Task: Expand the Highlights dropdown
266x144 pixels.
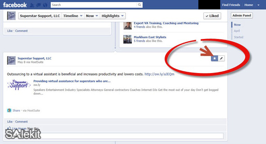Action: [113, 16]
